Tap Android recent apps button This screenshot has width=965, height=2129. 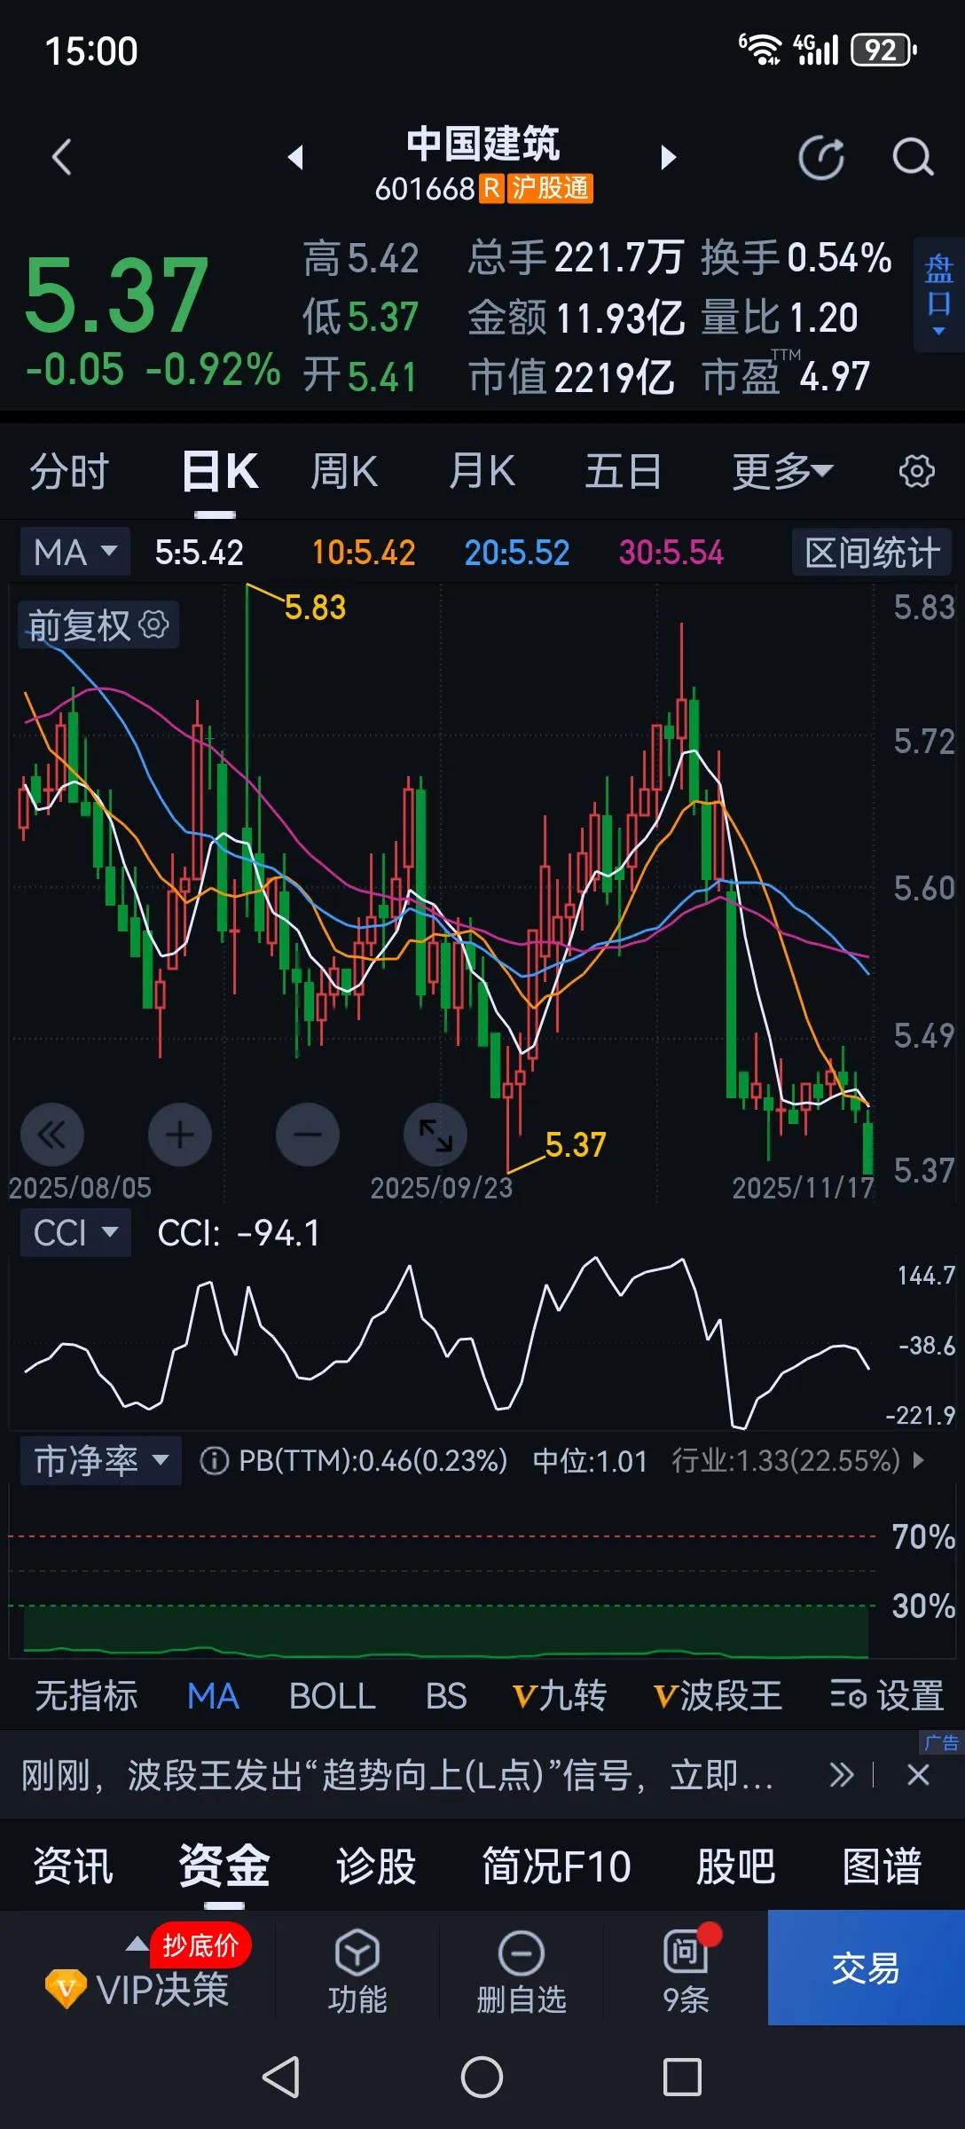point(682,2078)
